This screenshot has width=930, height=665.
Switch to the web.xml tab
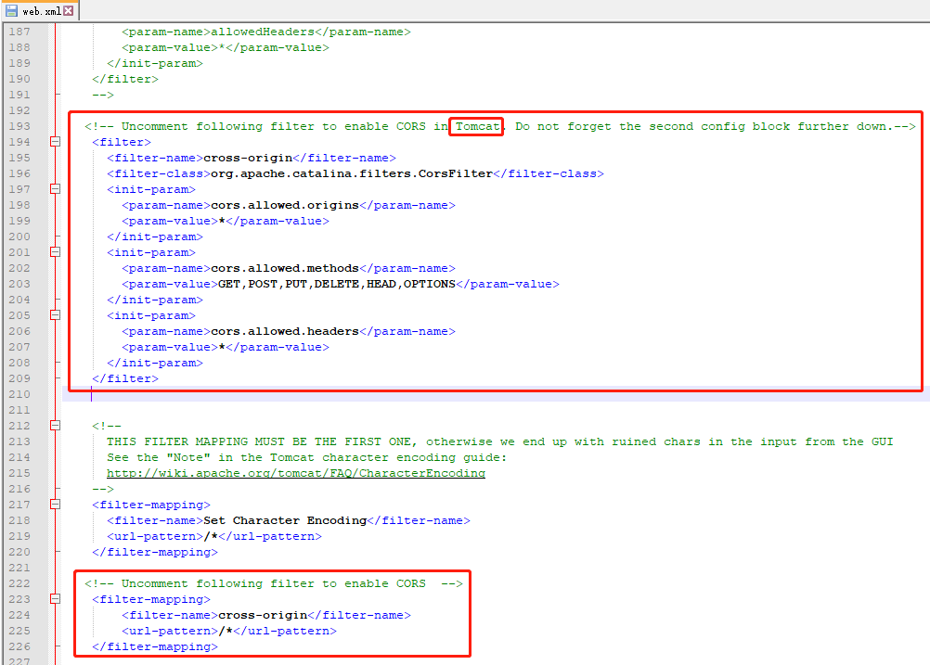[37, 8]
